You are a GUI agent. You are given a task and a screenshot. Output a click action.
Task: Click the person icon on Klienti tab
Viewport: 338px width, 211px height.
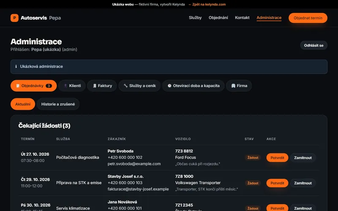point(65,86)
